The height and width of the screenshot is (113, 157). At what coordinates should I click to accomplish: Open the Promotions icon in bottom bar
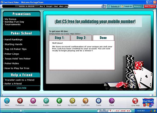coord(33,101)
